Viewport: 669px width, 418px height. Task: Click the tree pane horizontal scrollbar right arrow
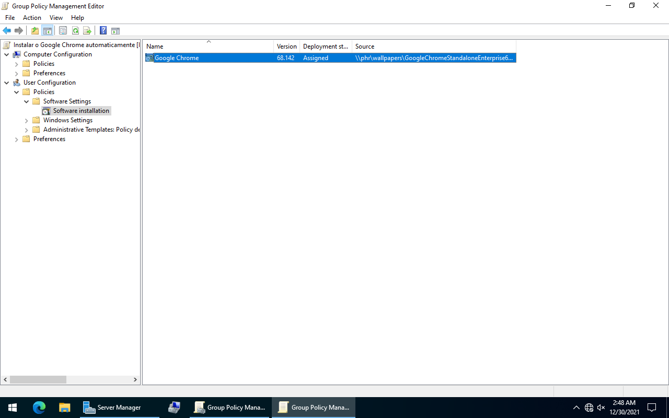135,380
